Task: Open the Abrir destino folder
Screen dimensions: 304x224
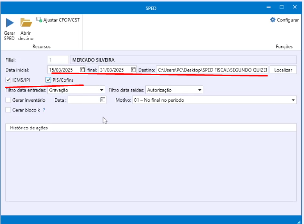Action: 26,23
